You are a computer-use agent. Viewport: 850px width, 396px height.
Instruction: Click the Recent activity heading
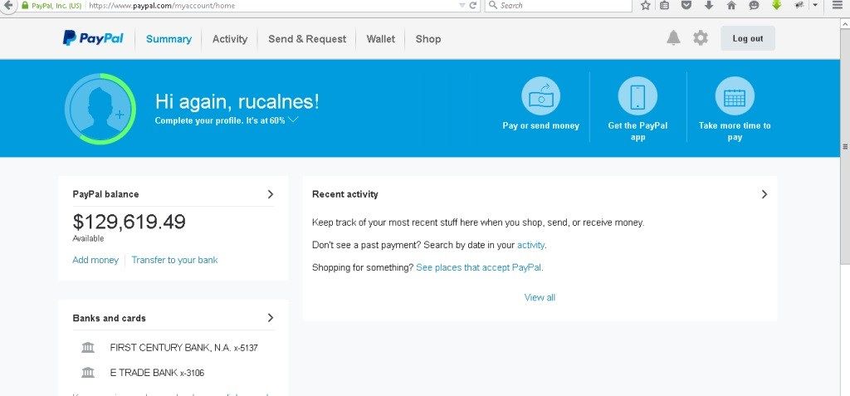click(x=344, y=194)
